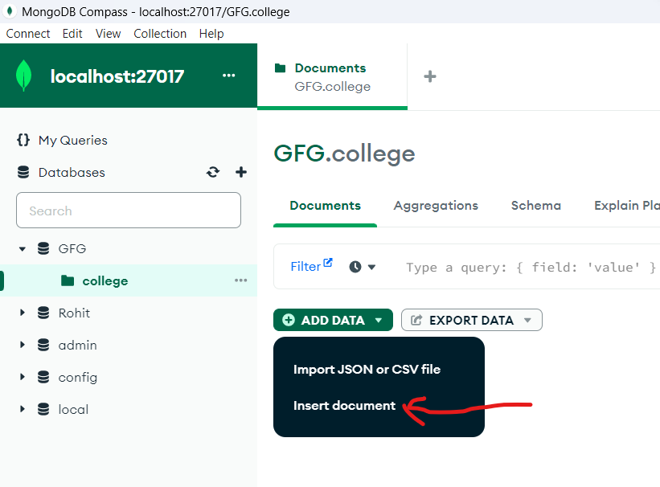
Task: Open query history clock dropdown
Action: click(x=363, y=267)
